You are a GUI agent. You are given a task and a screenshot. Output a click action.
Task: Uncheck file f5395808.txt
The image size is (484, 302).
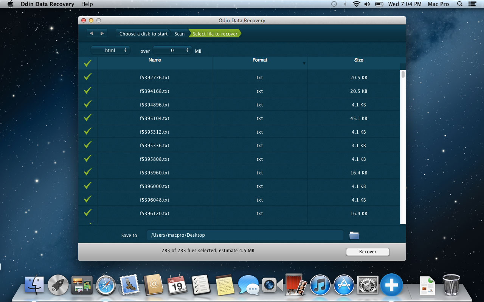[x=88, y=159]
